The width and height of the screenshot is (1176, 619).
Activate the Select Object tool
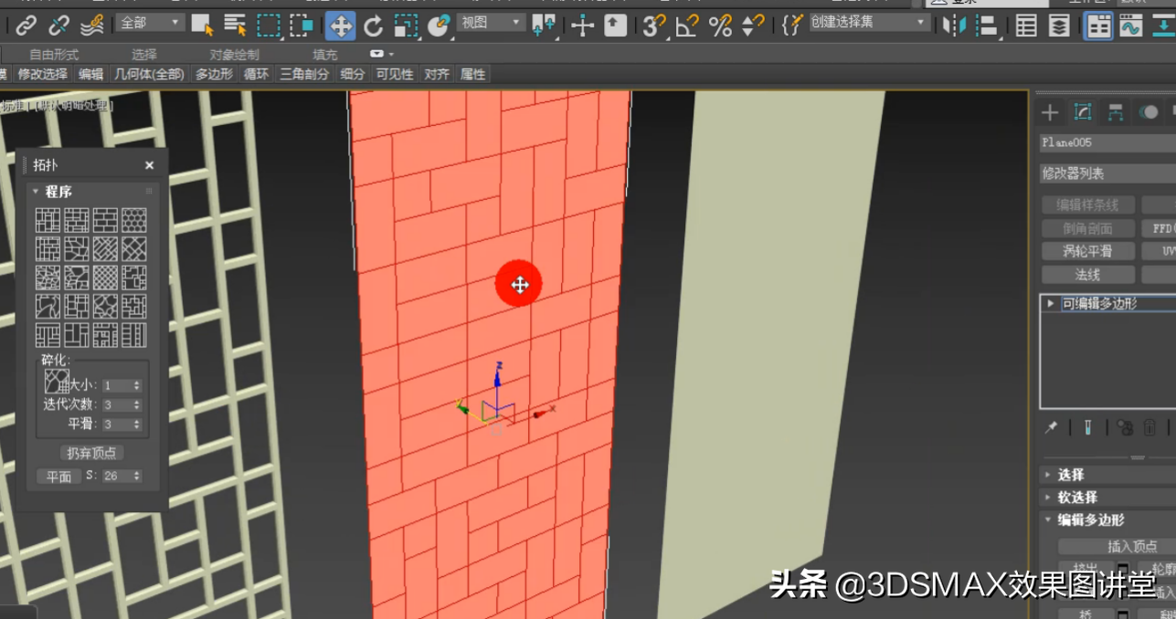202,26
